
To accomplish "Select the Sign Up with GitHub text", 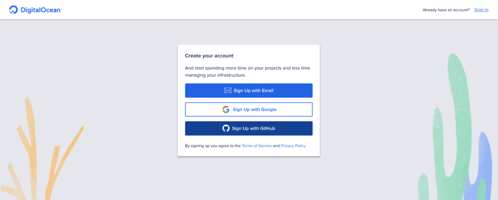I will (x=254, y=128).
